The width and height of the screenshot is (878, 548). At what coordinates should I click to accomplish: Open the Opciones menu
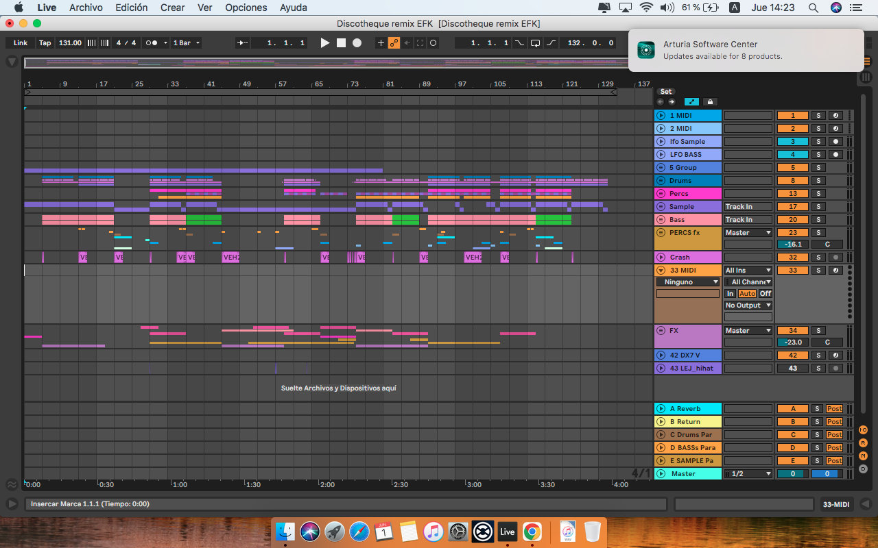[x=246, y=8]
